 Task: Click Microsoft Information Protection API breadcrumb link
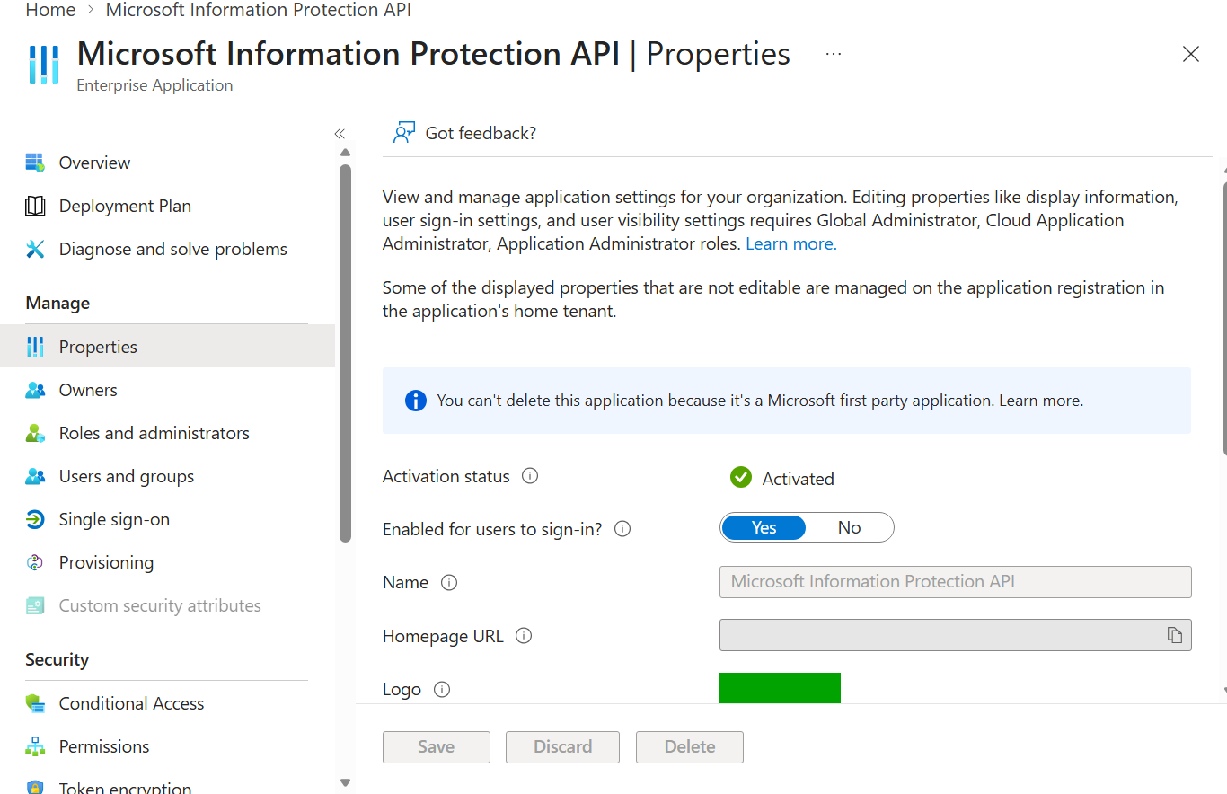[259, 10]
